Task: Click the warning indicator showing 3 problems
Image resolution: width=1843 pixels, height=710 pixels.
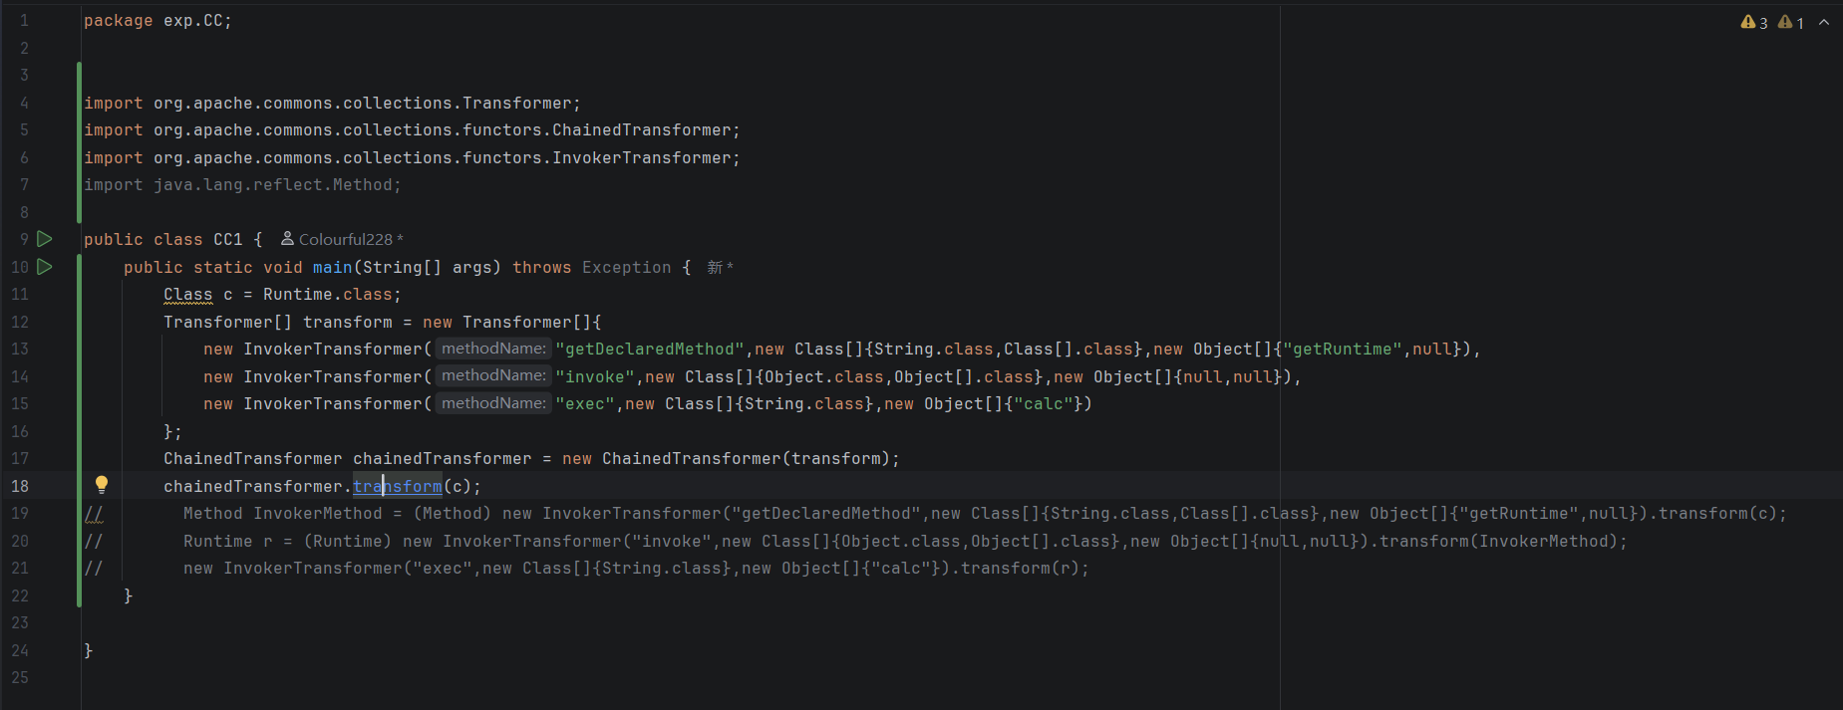Action: 1754,22
